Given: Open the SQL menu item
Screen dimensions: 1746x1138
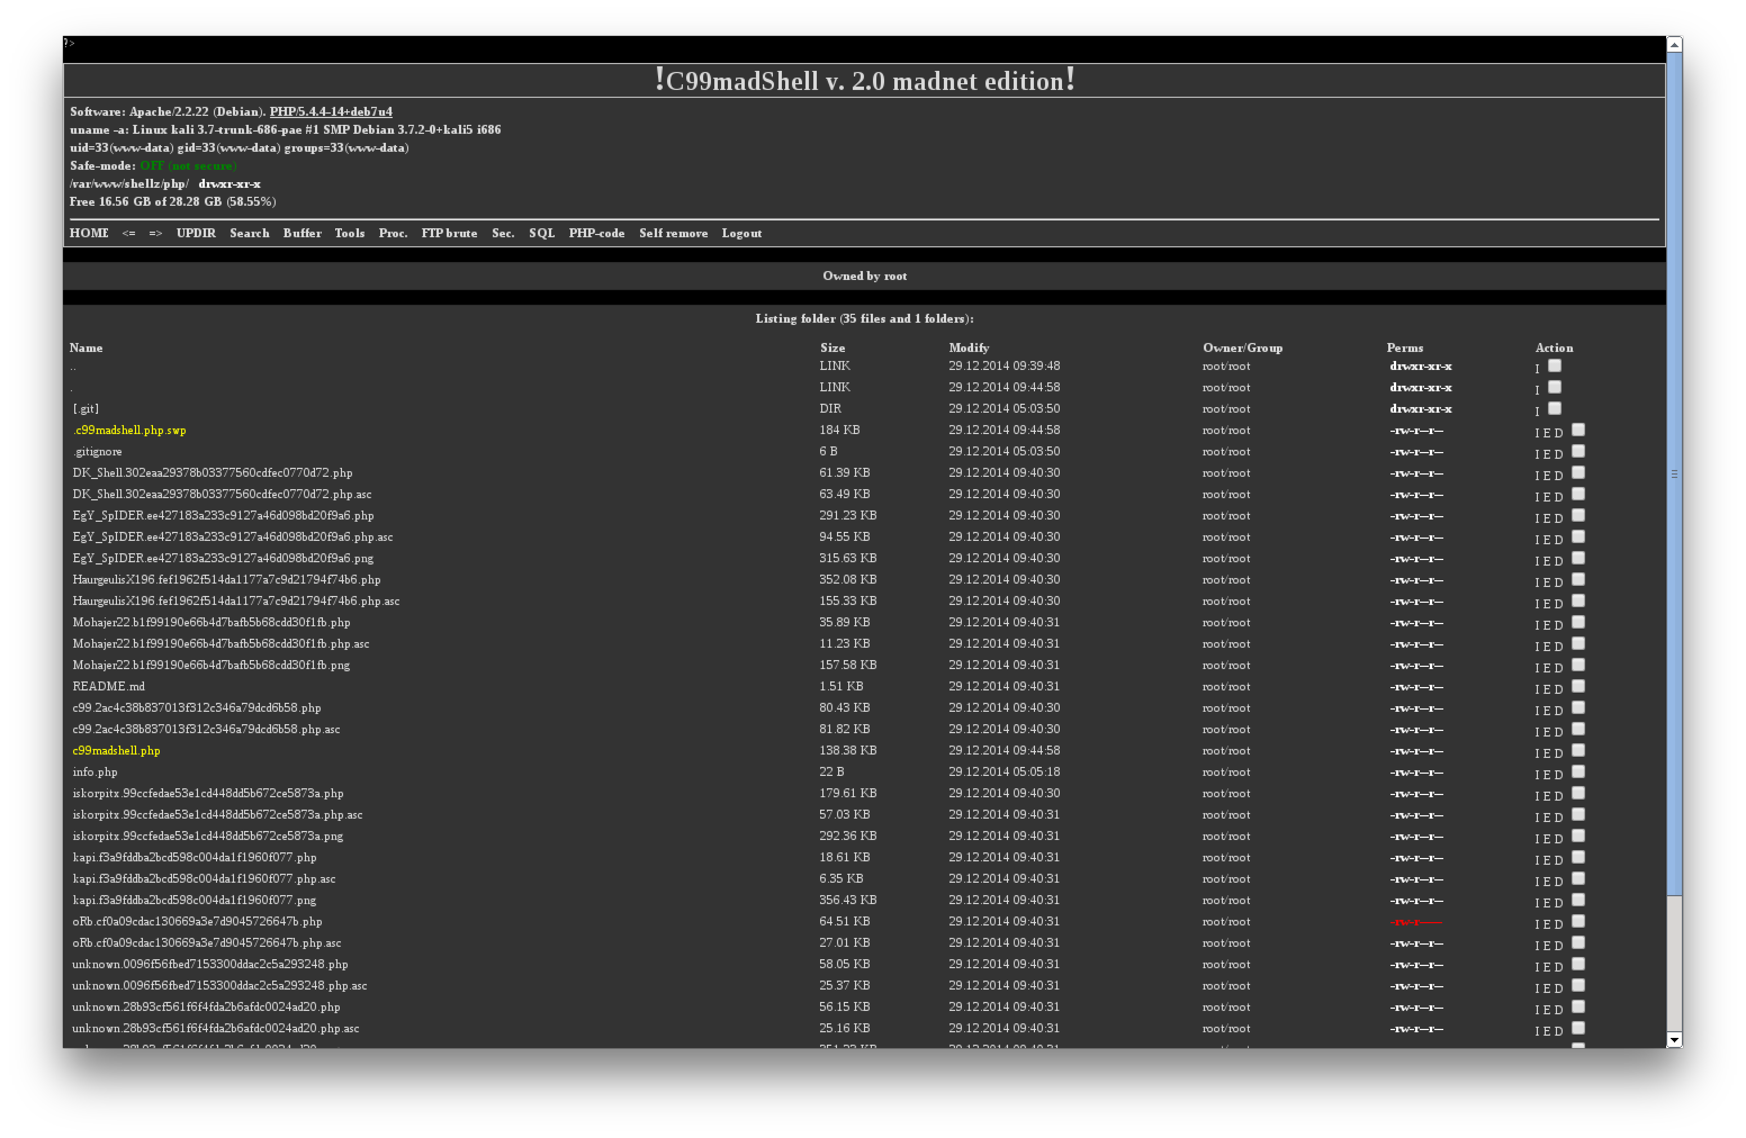Looking at the screenshot, I should [542, 233].
